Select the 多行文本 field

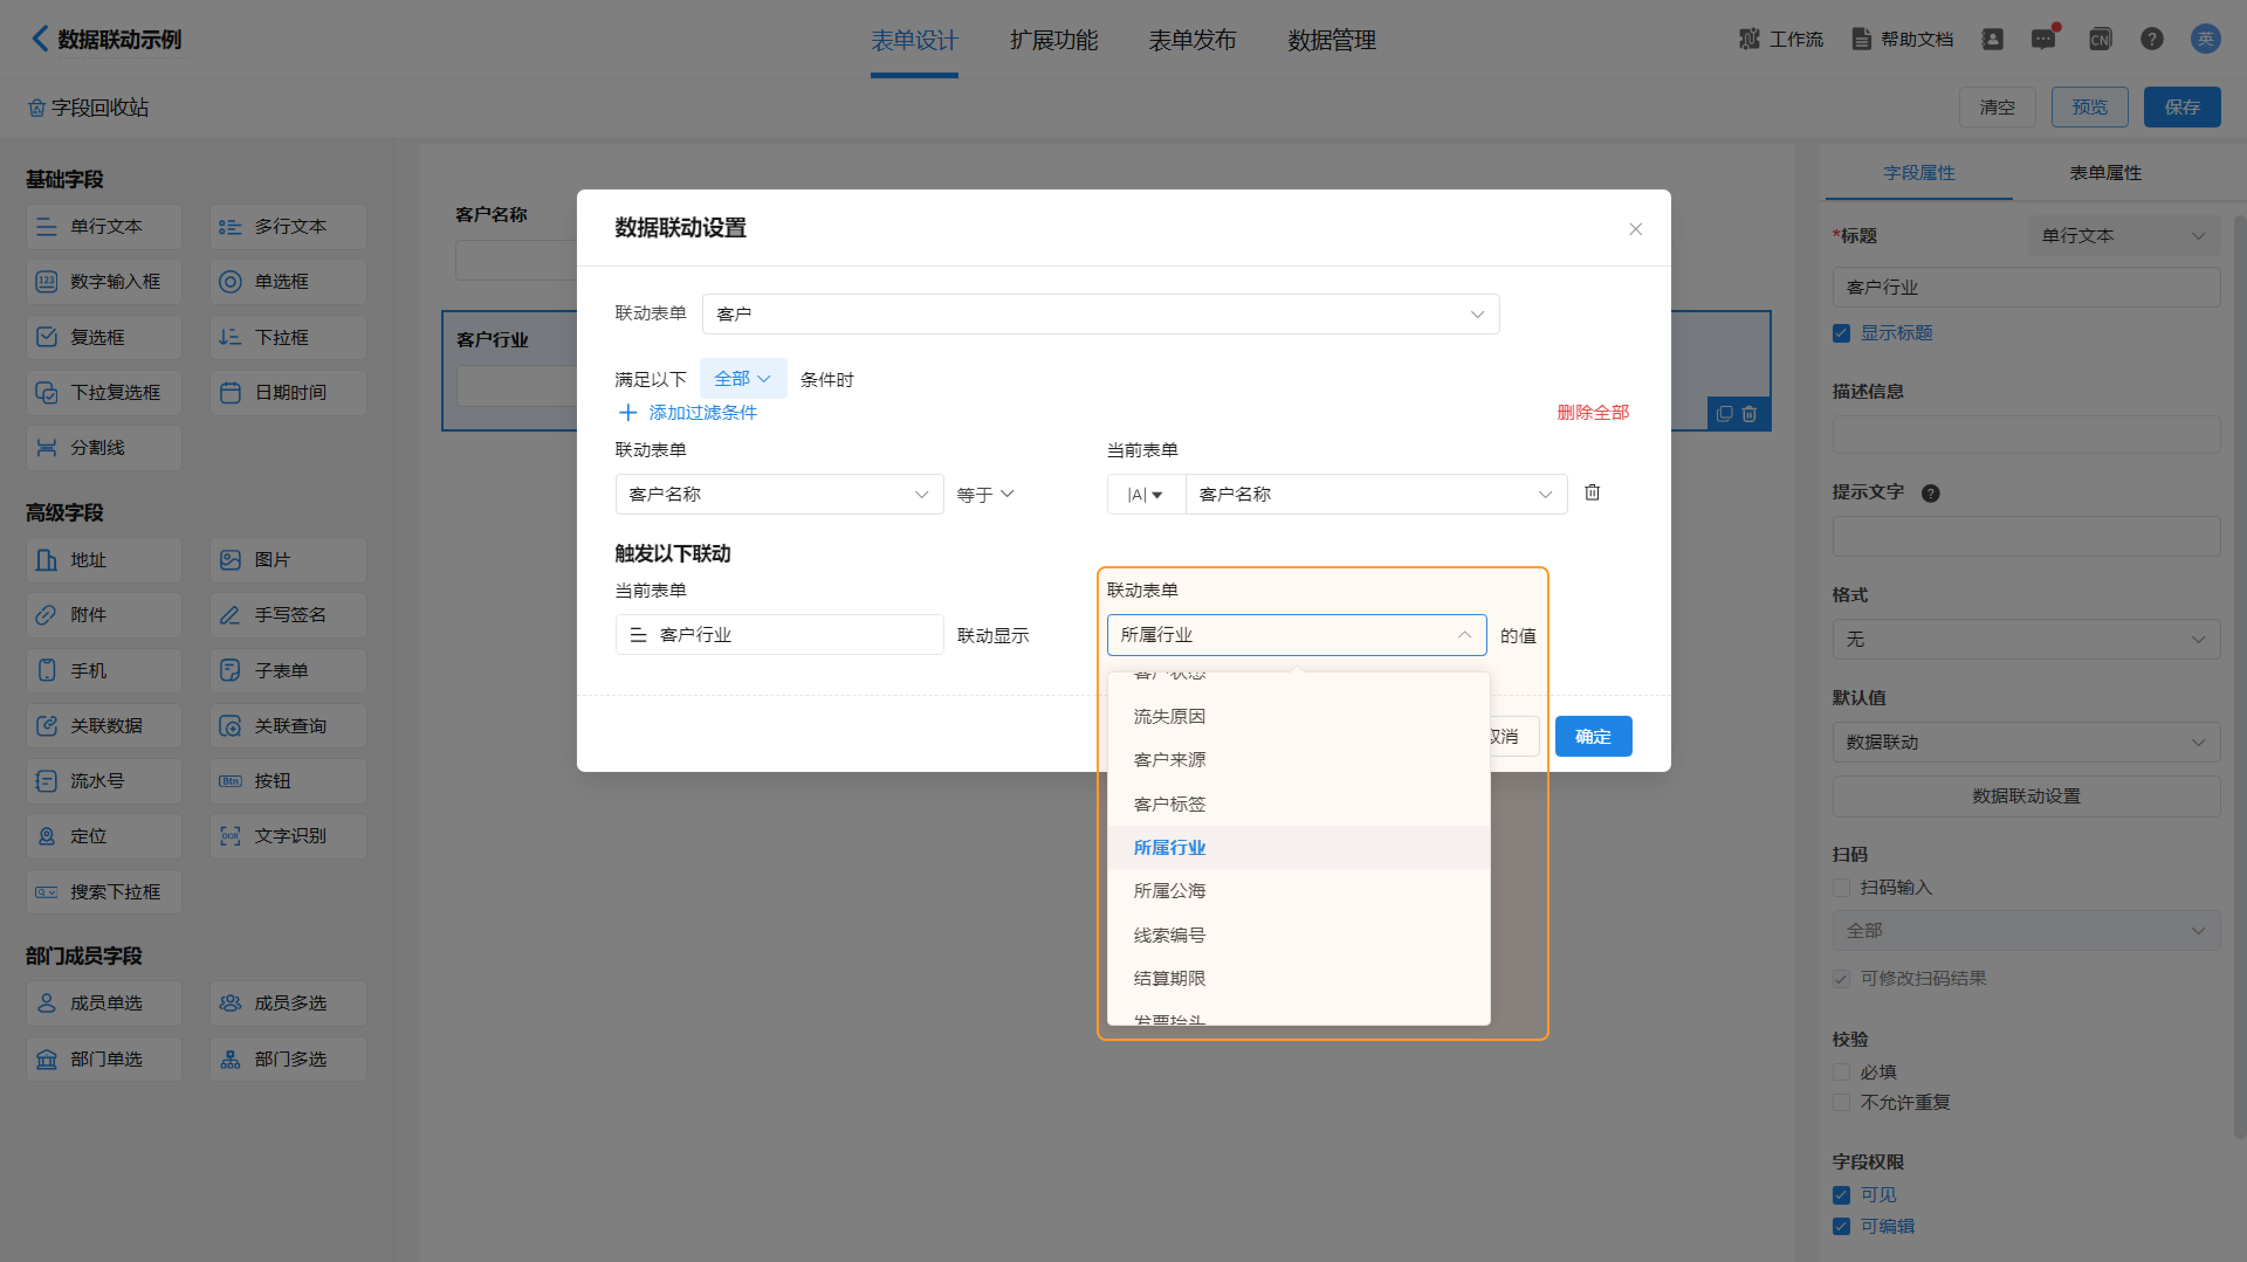(288, 226)
